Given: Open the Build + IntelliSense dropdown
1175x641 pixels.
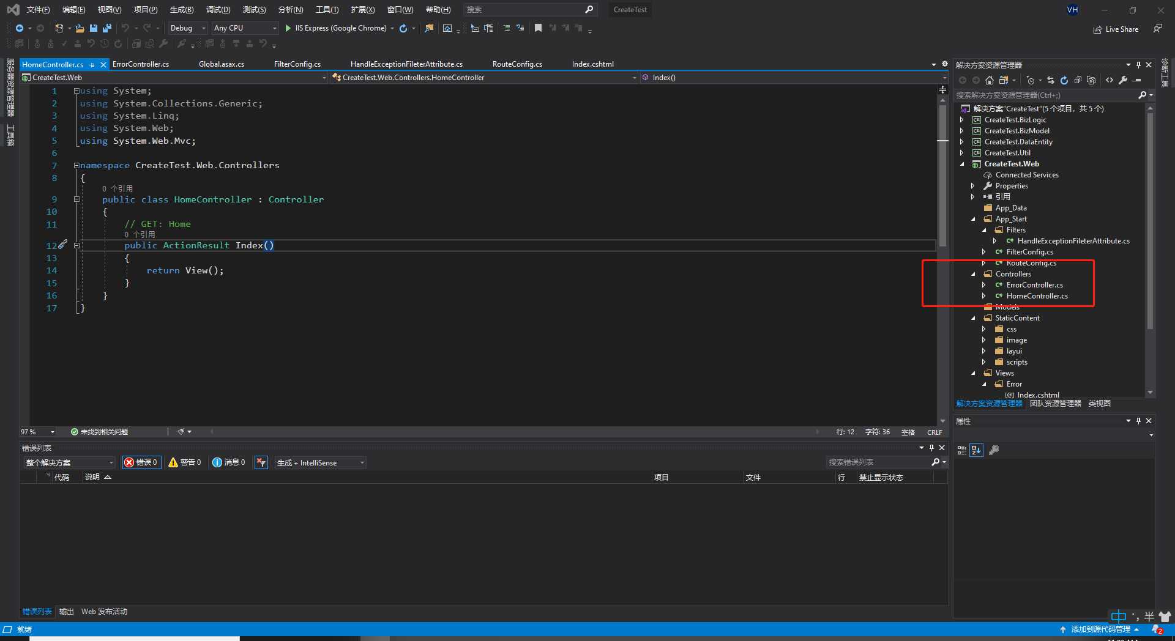Looking at the screenshot, I should point(320,462).
